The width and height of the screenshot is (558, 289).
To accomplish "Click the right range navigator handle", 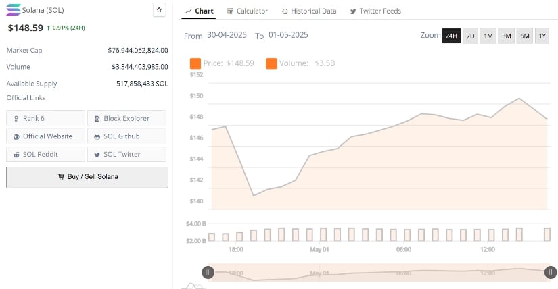I will [x=551, y=273].
